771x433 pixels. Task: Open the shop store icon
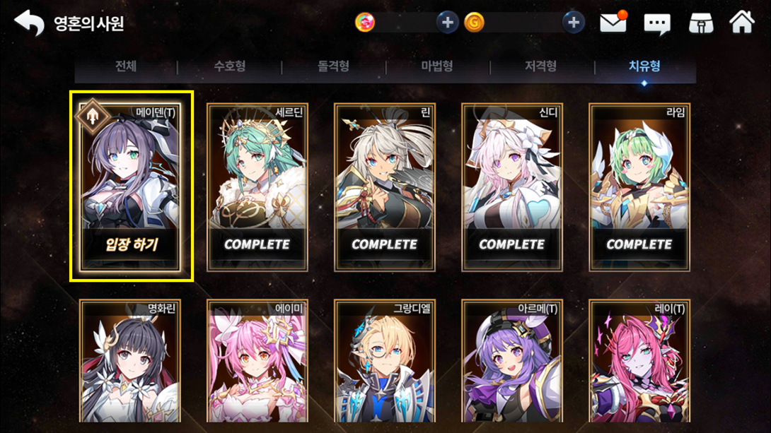(701, 23)
